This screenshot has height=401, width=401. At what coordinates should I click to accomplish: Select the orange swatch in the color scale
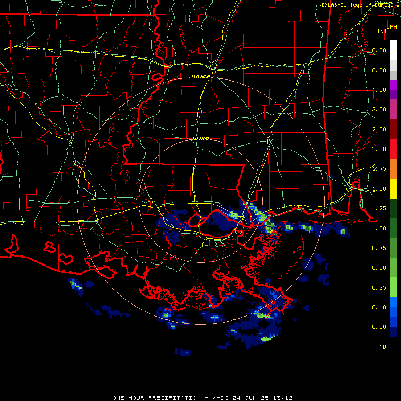[393, 169]
